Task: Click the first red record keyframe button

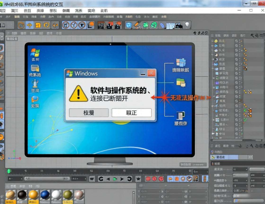Action: point(148,179)
